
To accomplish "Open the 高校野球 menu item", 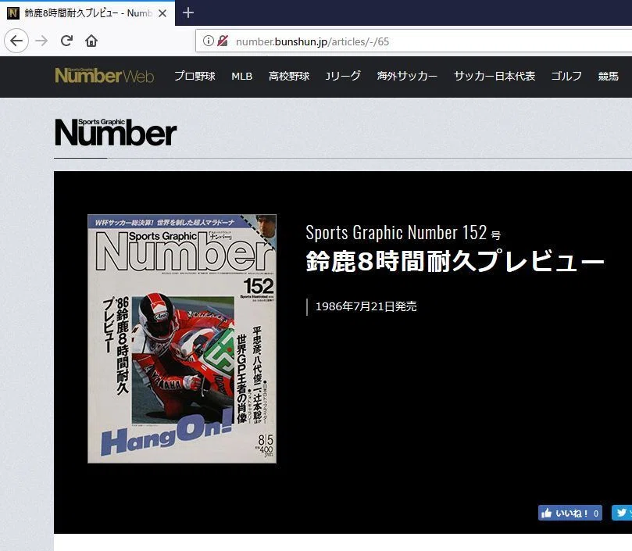I will (289, 76).
